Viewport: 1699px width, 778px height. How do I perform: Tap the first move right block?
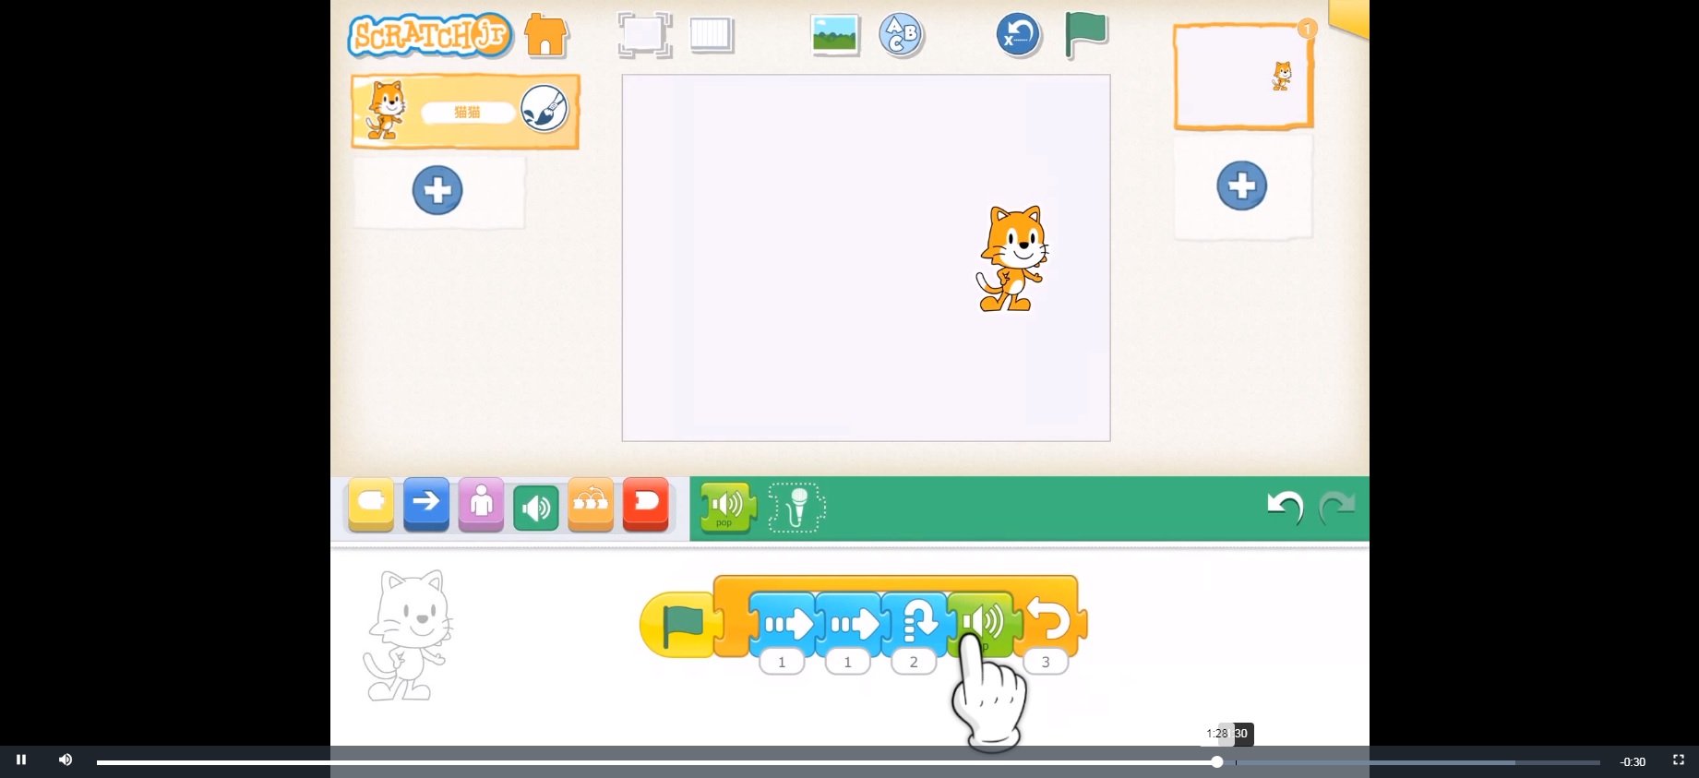tap(783, 623)
